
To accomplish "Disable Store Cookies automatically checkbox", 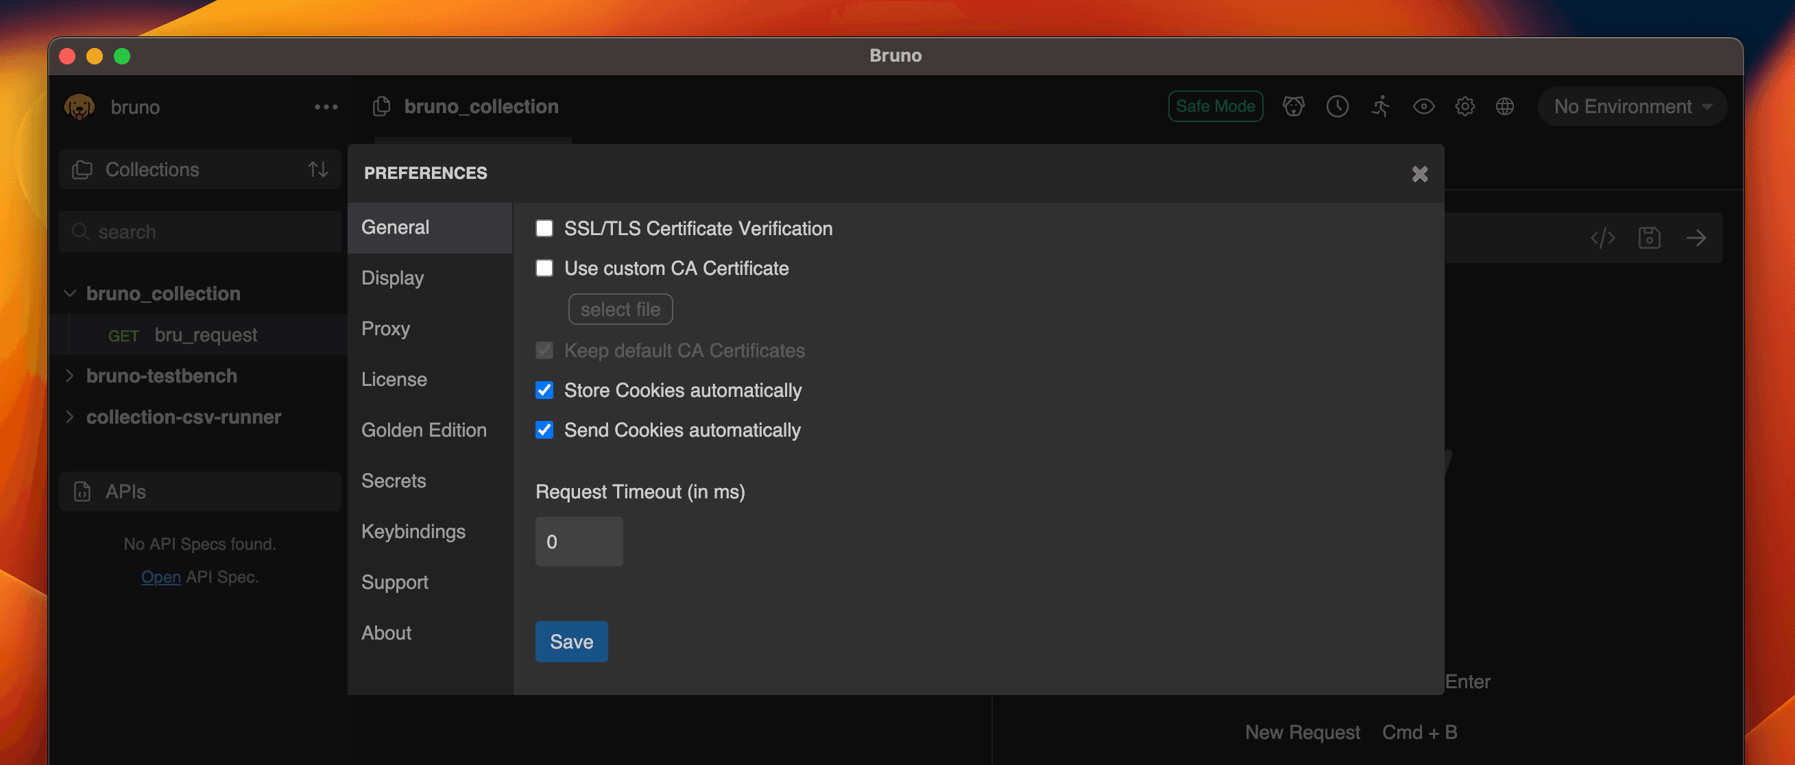I will pyautogui.click(x=545, y=389).
